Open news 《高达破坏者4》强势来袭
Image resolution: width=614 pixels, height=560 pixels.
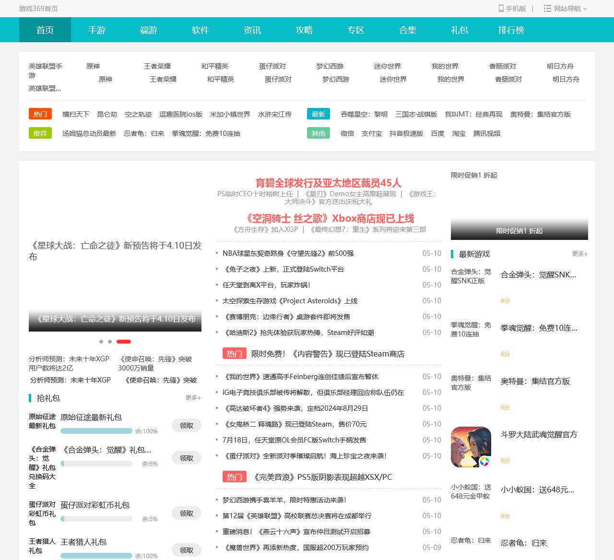coord(296,408)
